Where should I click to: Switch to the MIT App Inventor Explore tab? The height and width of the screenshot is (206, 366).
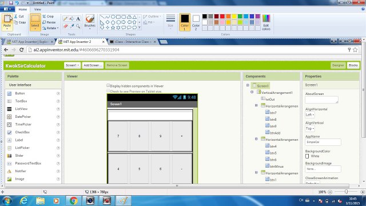click(29, 42)
